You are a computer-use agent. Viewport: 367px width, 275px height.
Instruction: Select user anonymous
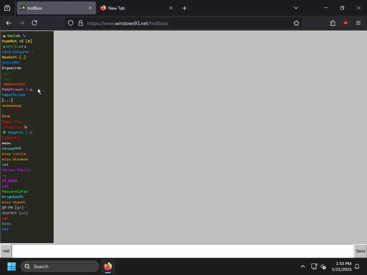(x=11, y=106)
